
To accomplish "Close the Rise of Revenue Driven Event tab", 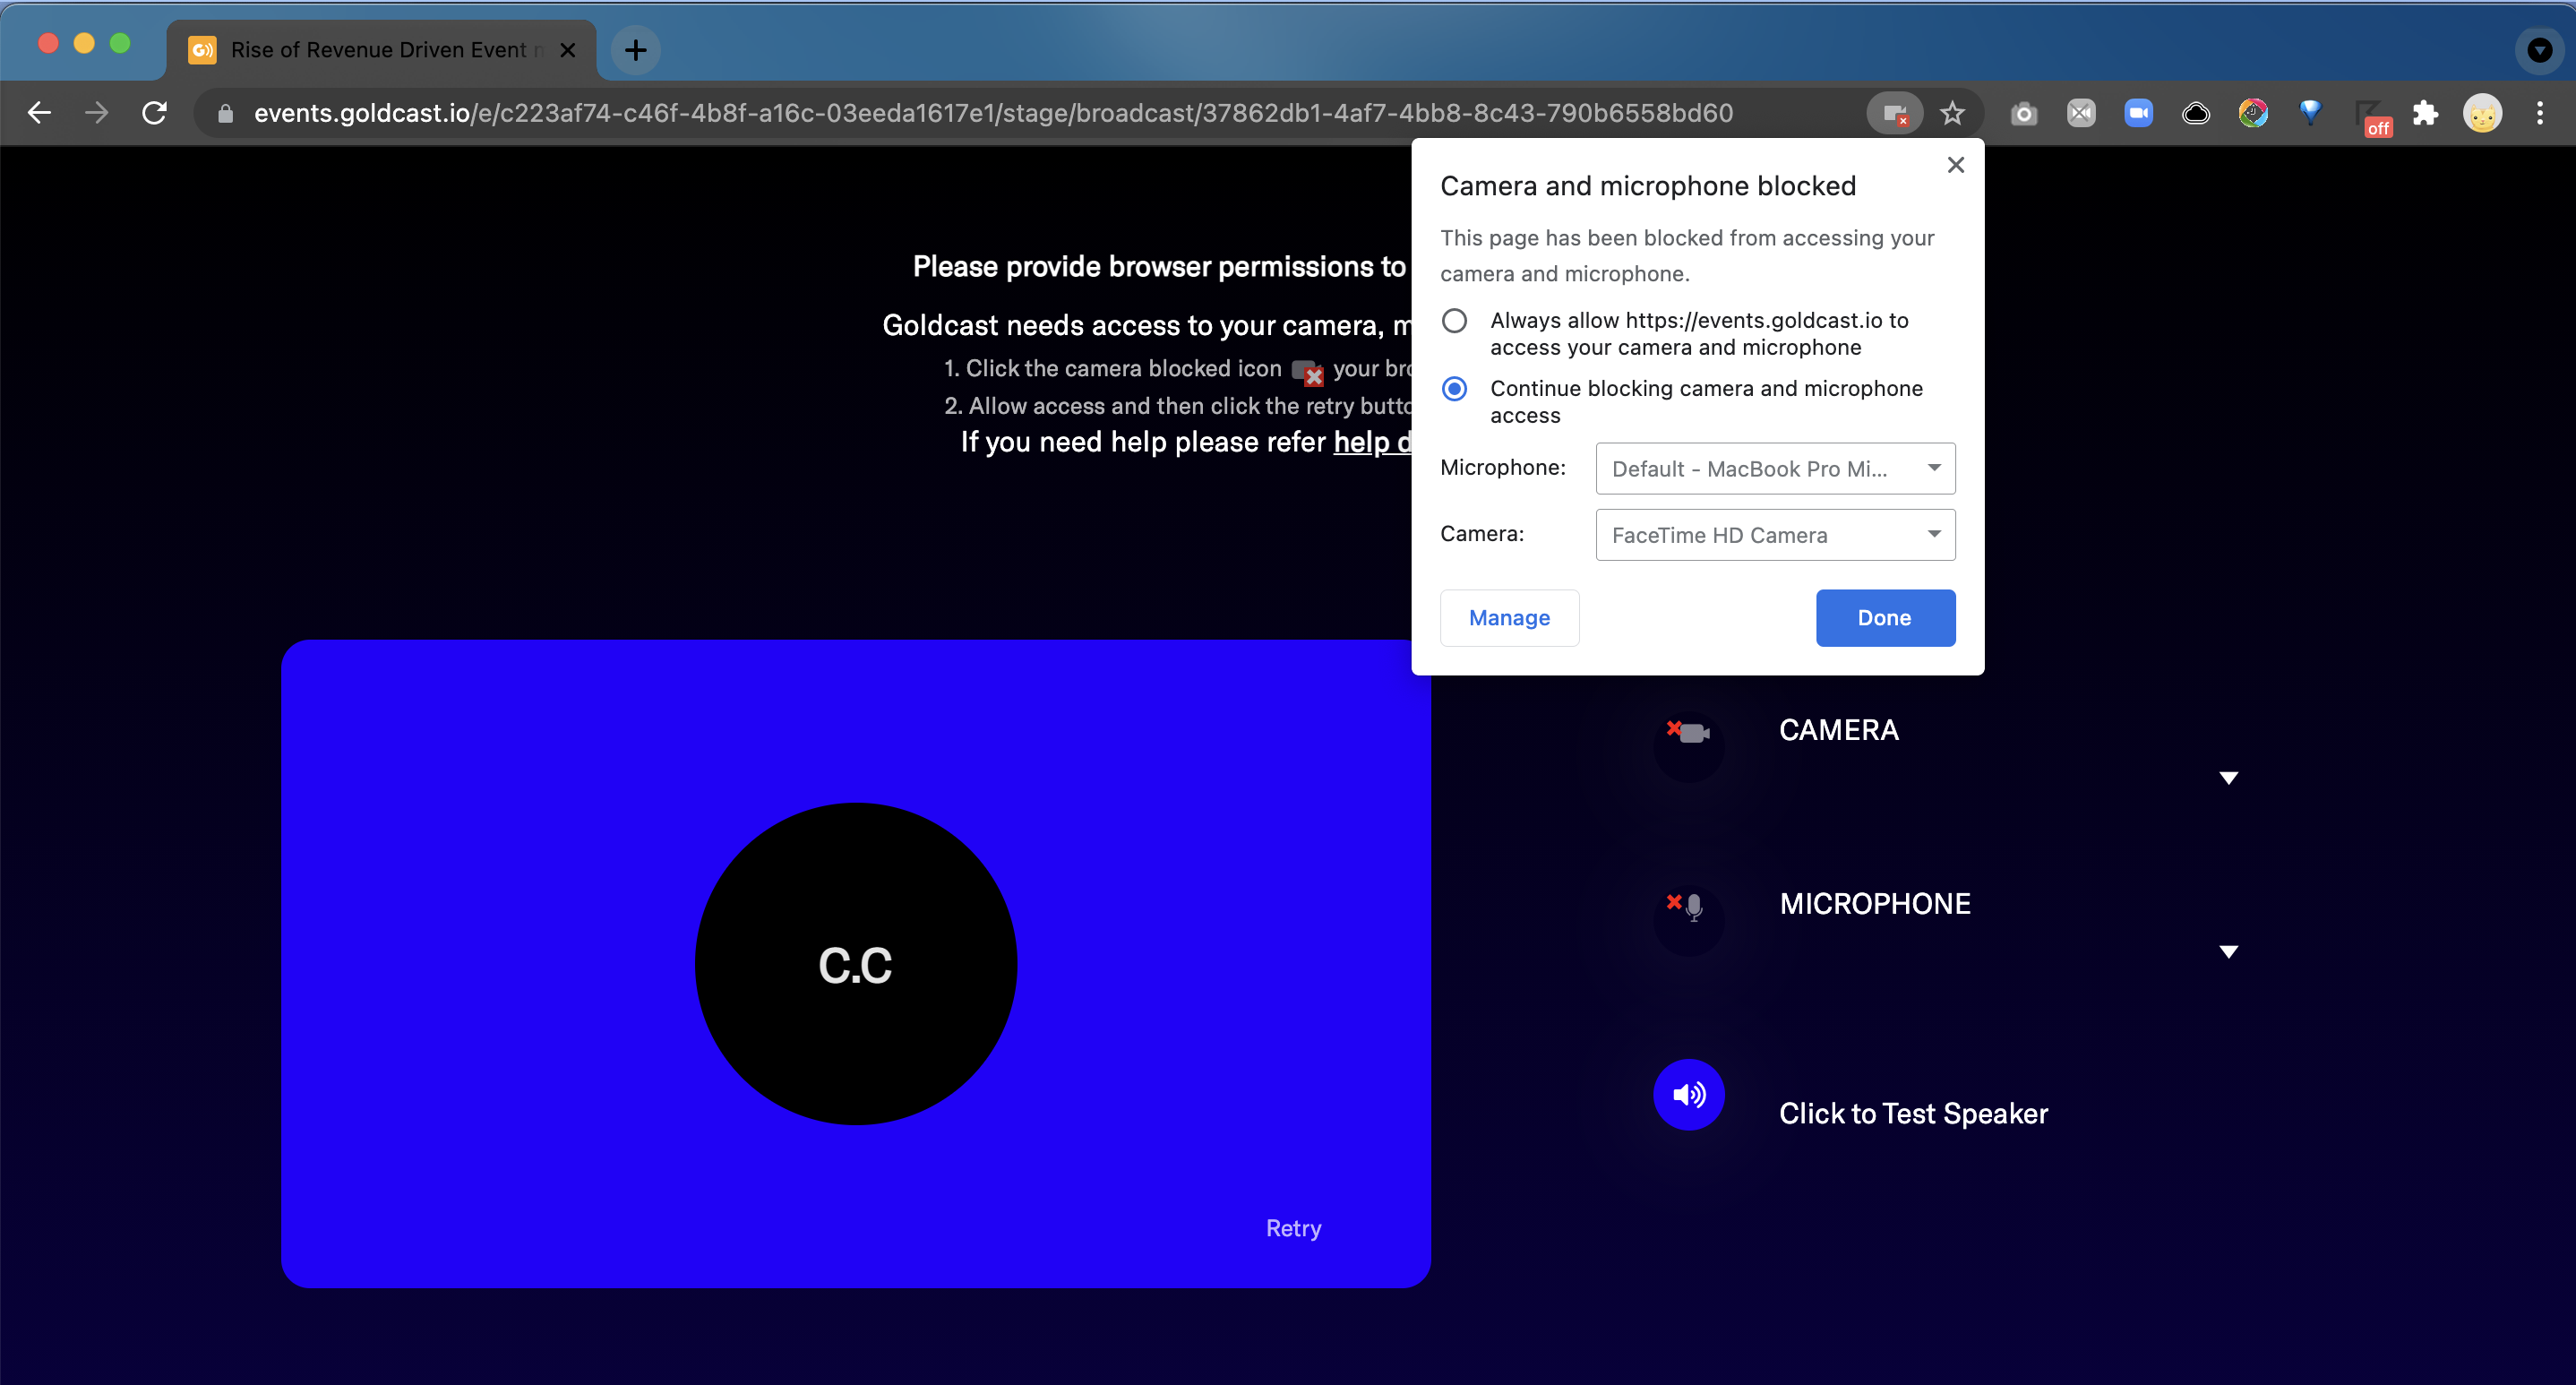I will coord(567,50).
